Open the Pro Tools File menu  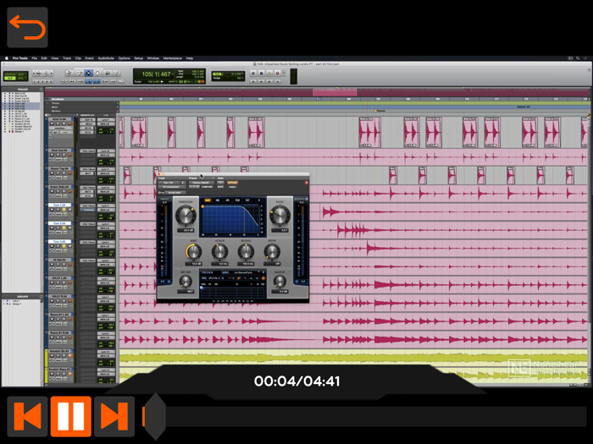[35, 58]
